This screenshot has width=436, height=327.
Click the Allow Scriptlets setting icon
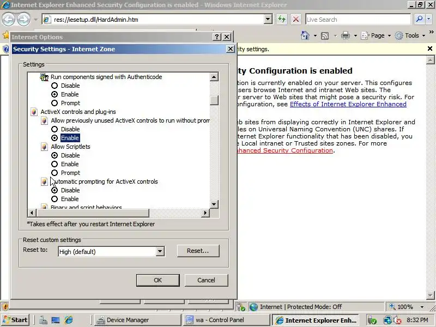[44, 147]
